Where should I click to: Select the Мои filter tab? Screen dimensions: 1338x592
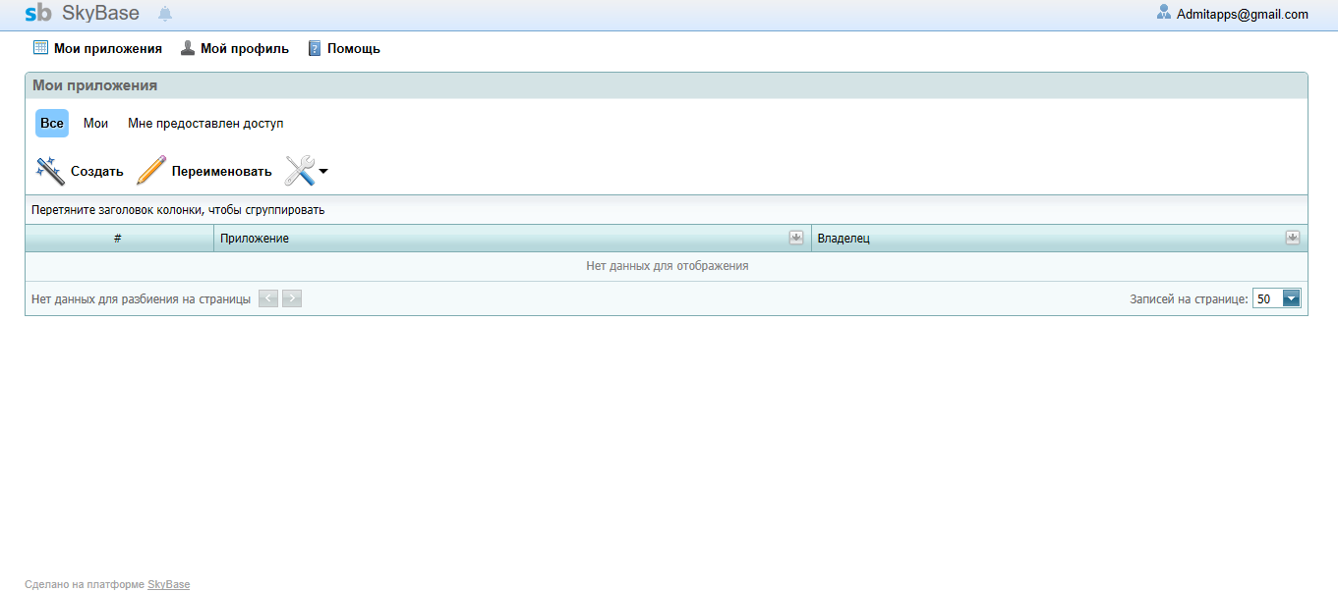click(x=95, y=124)
